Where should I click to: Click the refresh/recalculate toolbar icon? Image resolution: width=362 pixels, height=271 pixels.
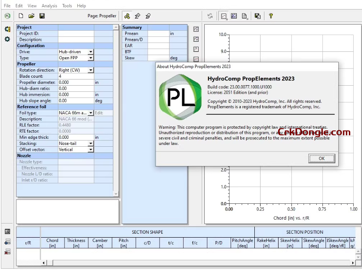click(210, 16)
